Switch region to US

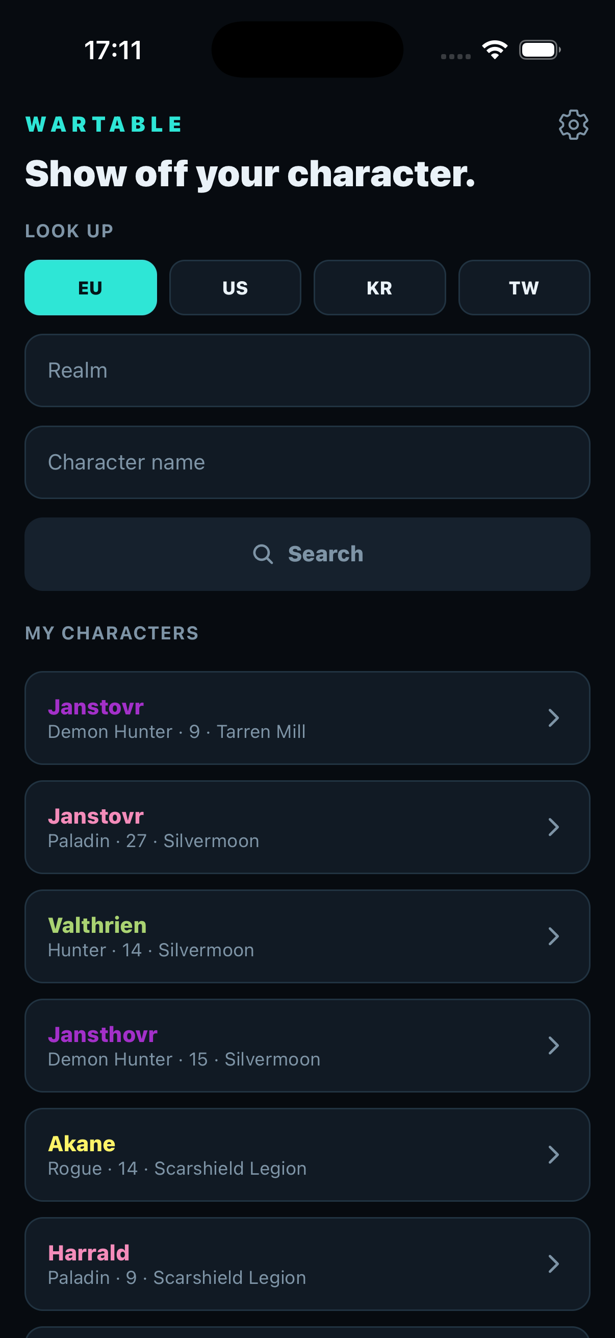pyautogui.click(x=235, y=287)
